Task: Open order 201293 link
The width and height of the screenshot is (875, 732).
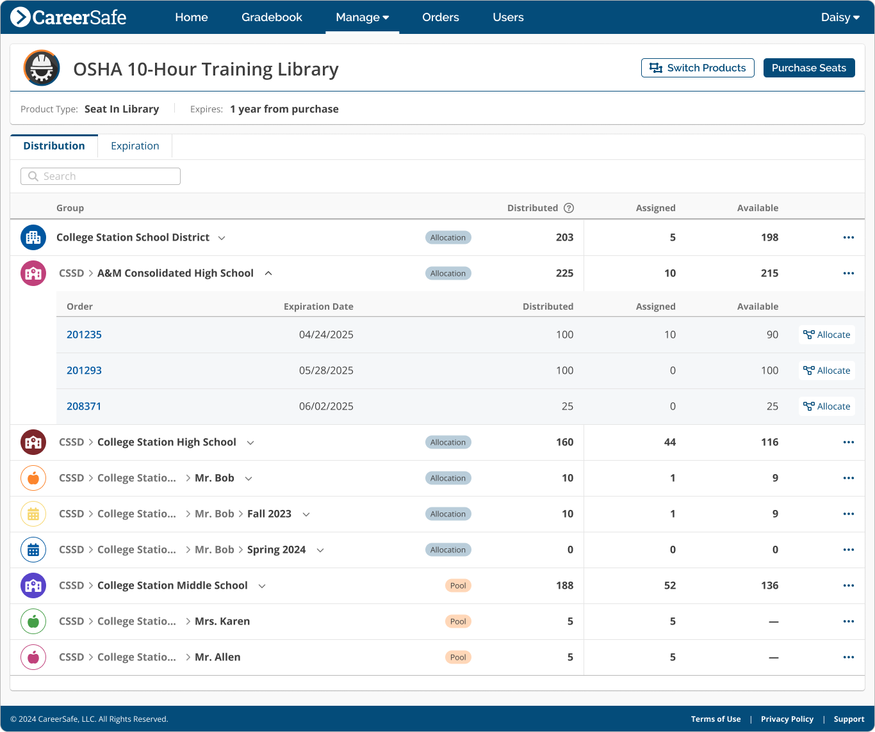Action: (x=84, y=370)
